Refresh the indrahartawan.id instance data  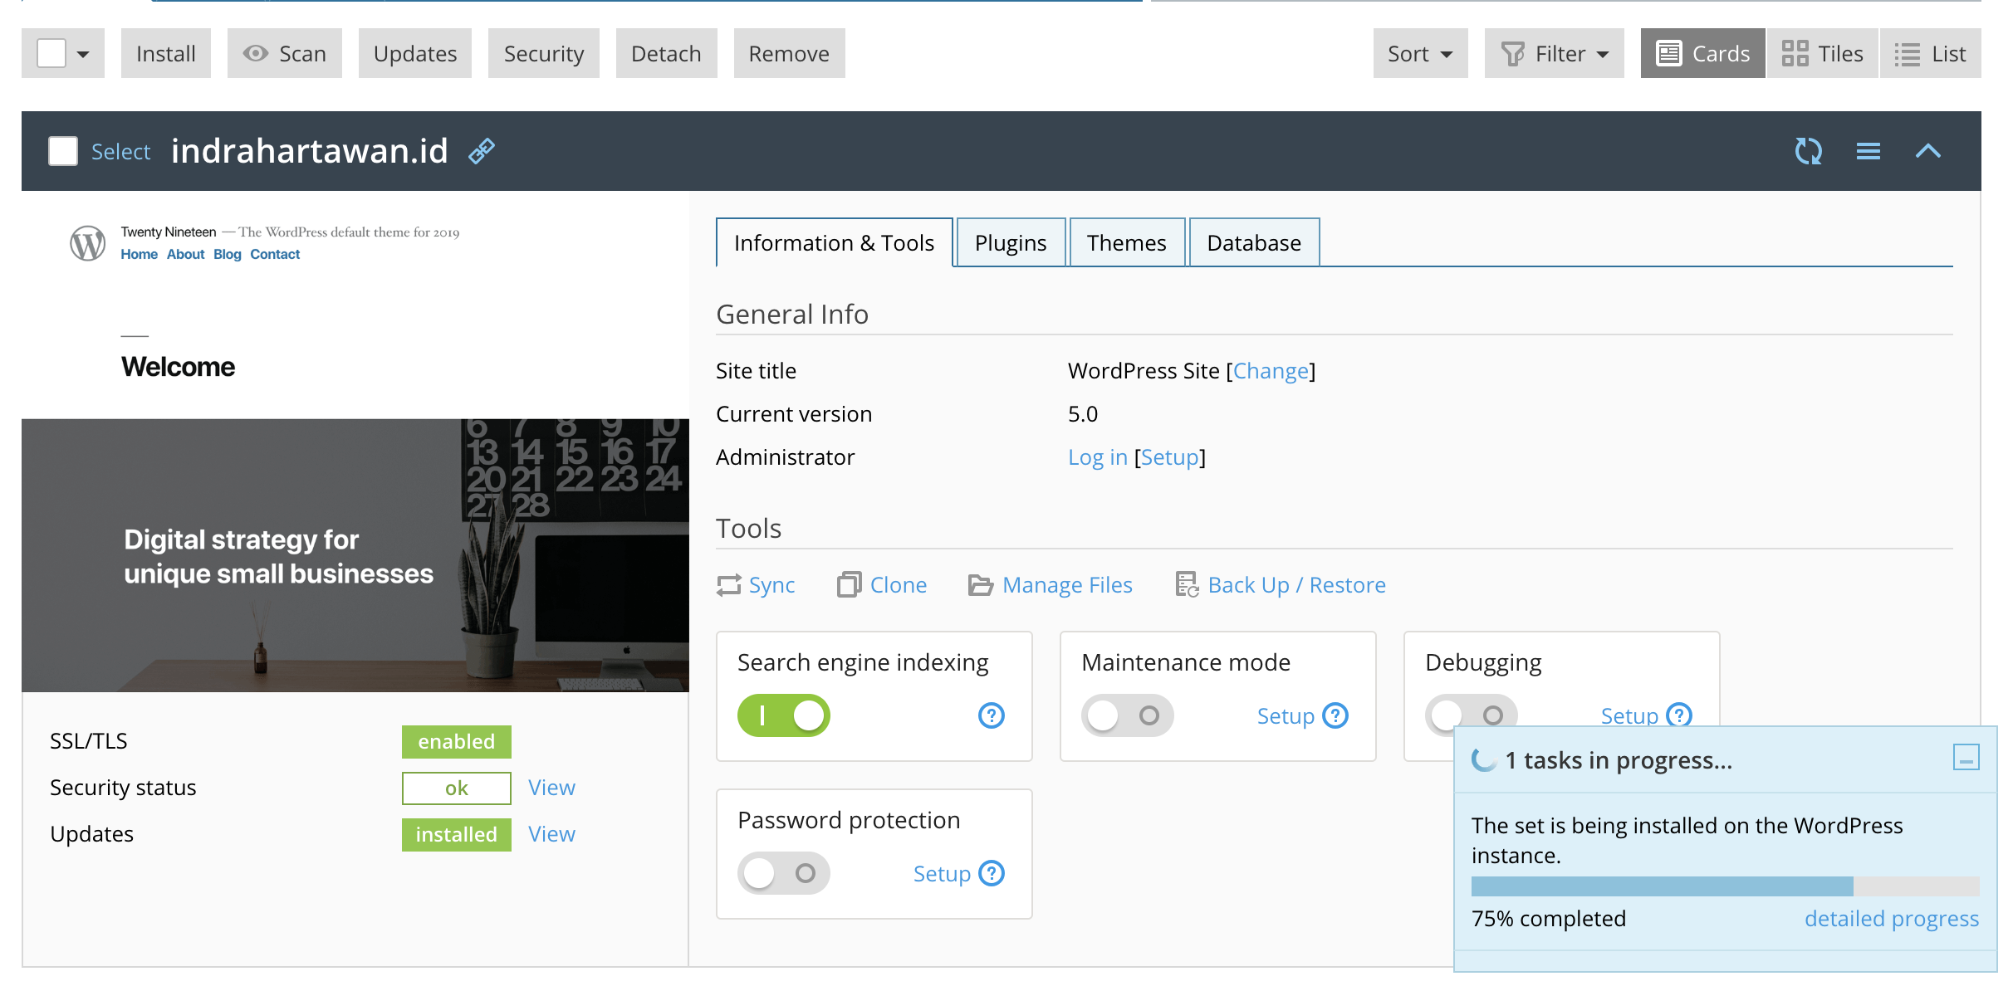[x=1809, y=151]
